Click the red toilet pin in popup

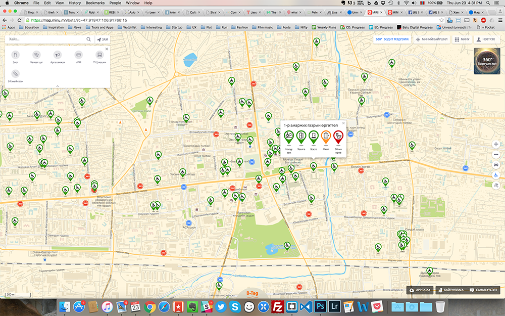tap(338, 136)
